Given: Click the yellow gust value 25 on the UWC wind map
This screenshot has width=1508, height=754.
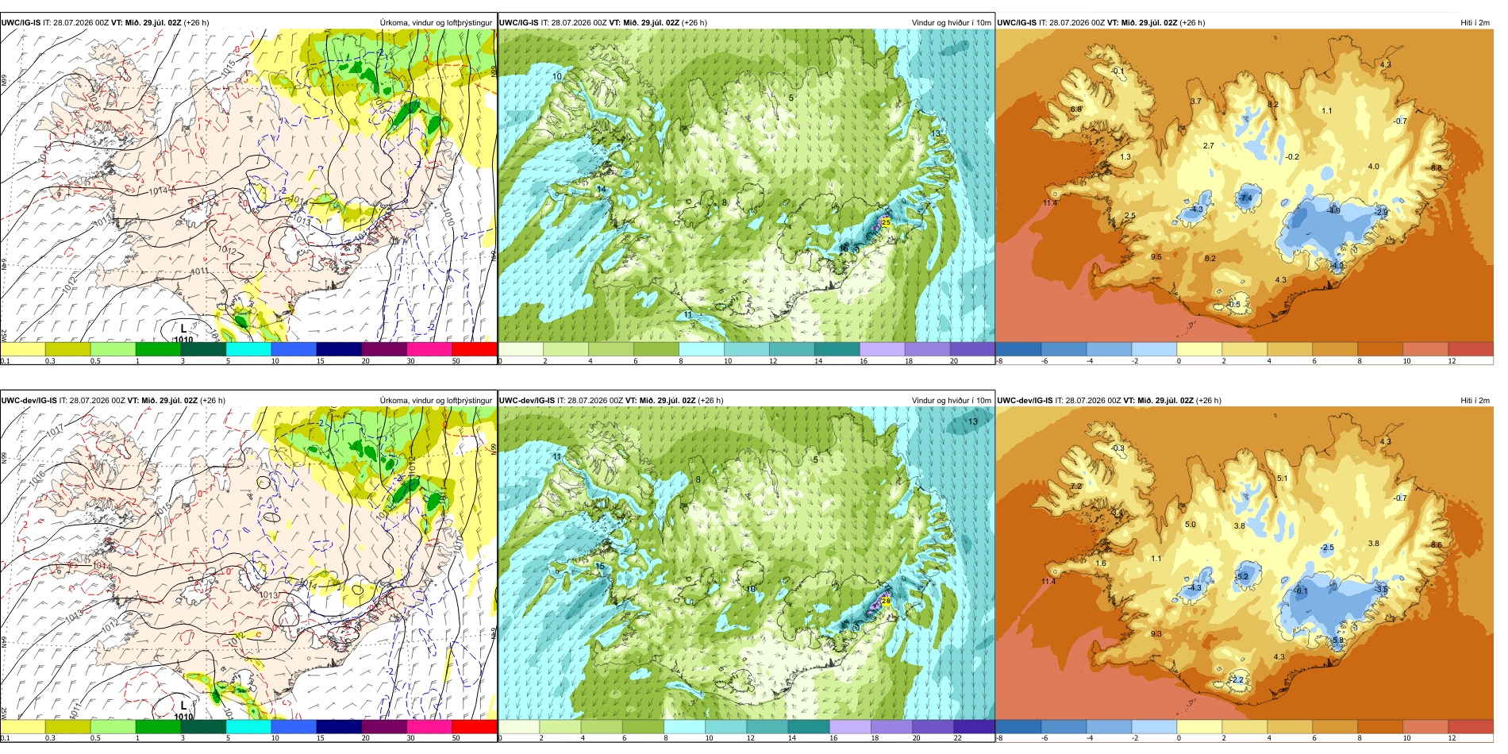Looking at the screenshot, I should pos(886,222).
